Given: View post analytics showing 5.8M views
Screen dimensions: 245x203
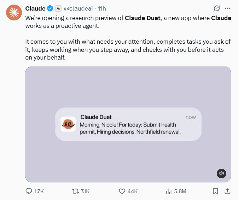Looking at the screenshot, I should pyautogui.click(x=176, y=191).
